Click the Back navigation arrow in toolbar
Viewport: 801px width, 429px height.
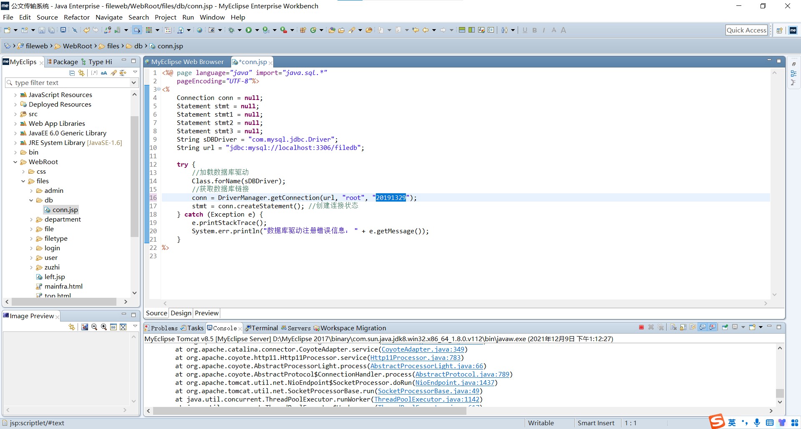click(x=426, y=30)
